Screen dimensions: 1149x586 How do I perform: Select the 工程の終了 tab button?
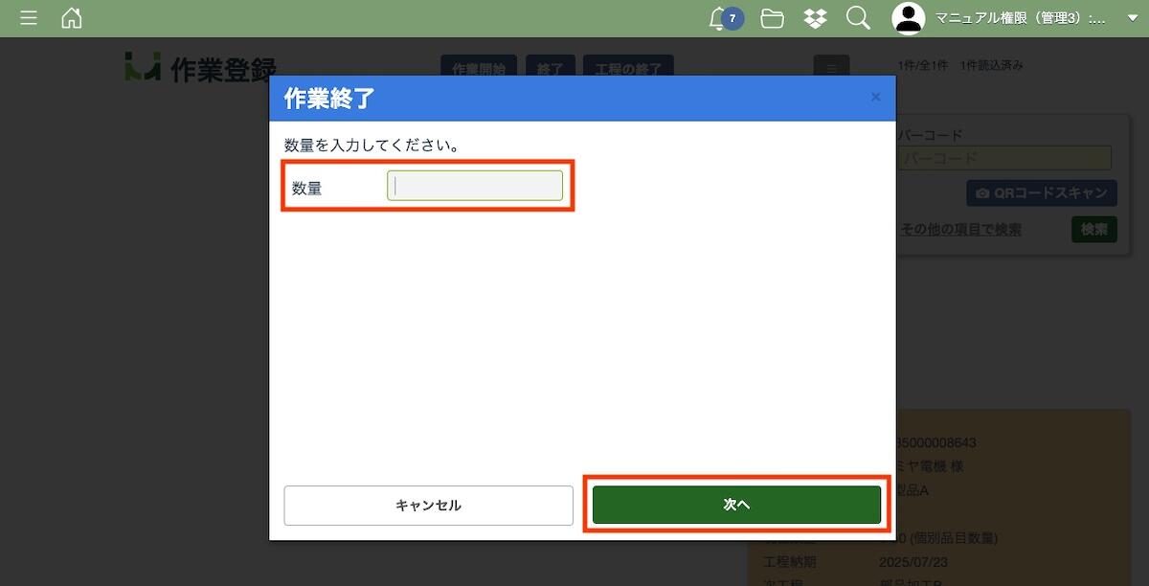click(628, 67)
